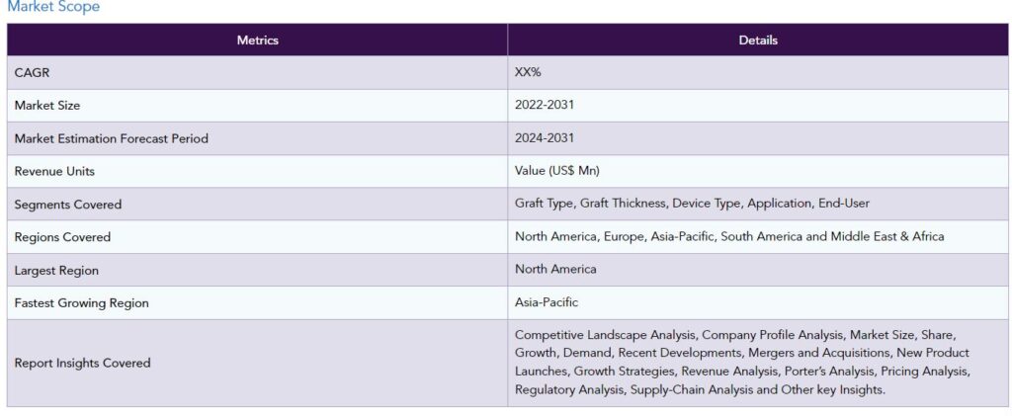Select the Report Insights Covered label
The width and height of the screenshot is (1012, 416).
point(82,363)
